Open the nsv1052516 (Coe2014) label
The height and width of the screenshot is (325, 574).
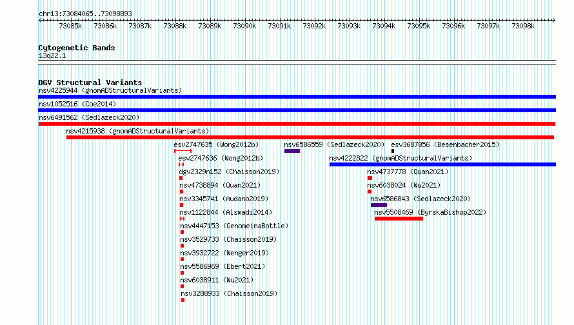click(x=77, y=104)
